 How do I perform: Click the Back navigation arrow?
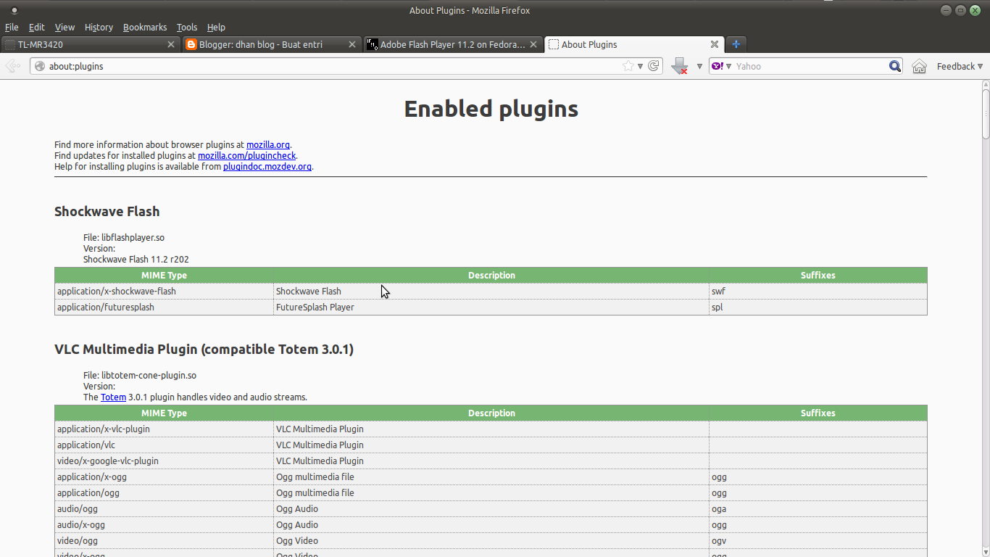tap(12, 66)
